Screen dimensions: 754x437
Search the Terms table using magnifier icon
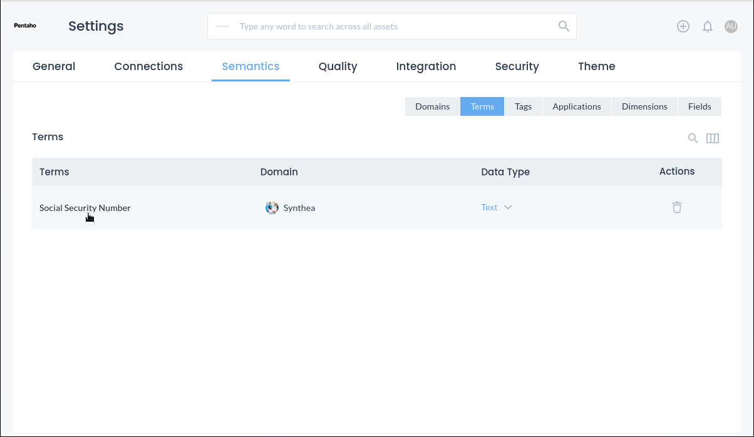(x=693, y=138)
